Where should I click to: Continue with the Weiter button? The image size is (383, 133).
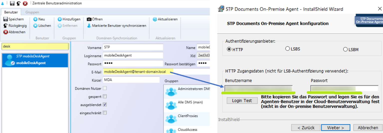[336, 128]
